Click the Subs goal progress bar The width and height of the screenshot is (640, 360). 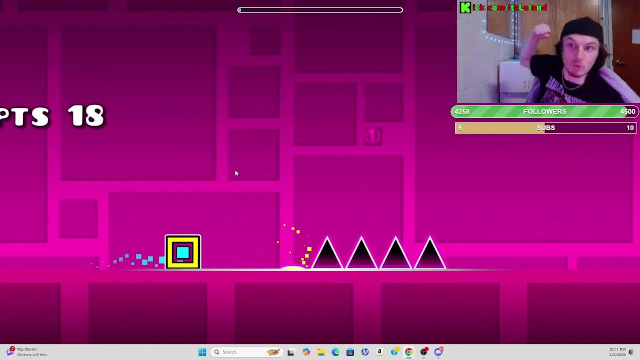[545, 128]
